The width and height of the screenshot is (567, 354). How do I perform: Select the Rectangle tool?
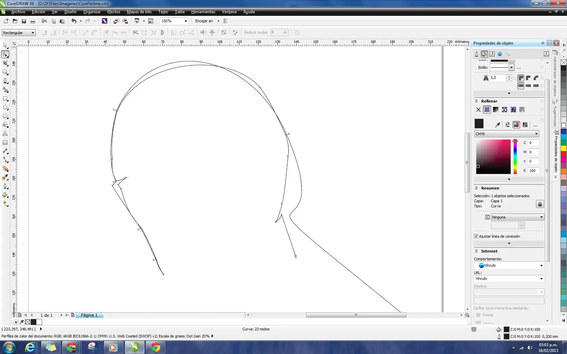(5, 99)
